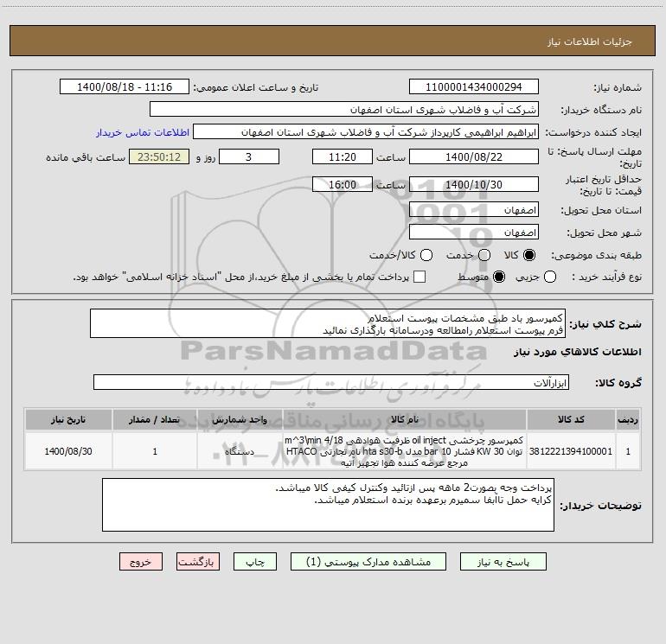Click the بازگشت back button
Viewport: 666px width, 644px height.
pyautogui.click(x=198, y=562)
